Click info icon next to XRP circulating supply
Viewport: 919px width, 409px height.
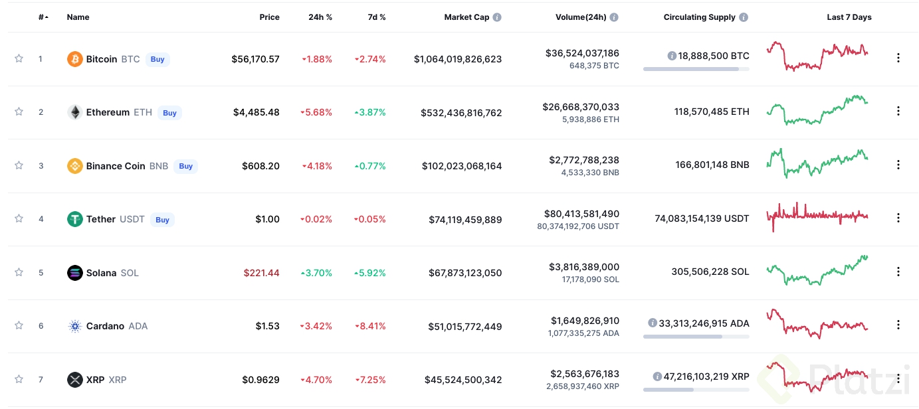[x=657, y=376]
